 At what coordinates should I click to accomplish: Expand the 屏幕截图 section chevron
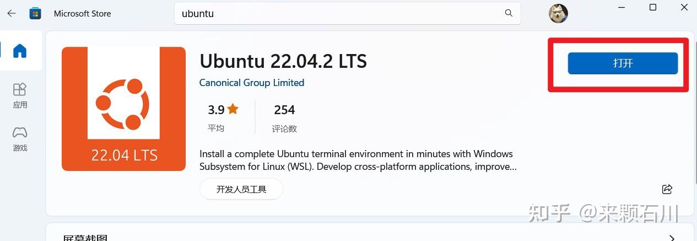[x=671, y=238]
